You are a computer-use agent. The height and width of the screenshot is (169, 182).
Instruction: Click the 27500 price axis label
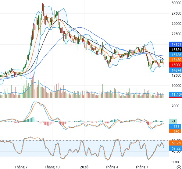(176, 13)
